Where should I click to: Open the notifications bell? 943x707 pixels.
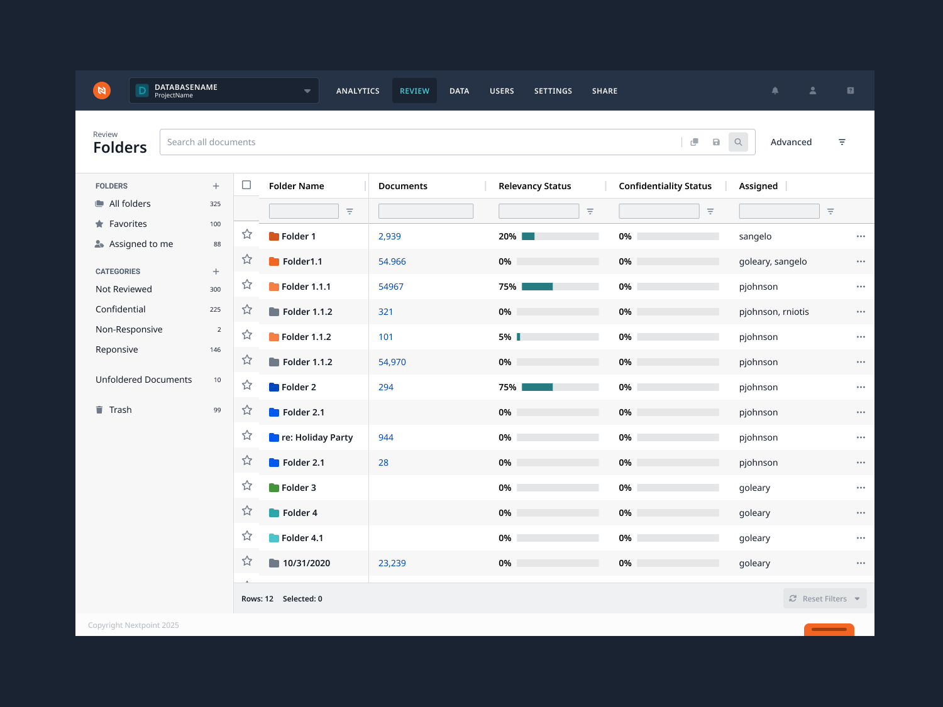(x=775, y=90)
